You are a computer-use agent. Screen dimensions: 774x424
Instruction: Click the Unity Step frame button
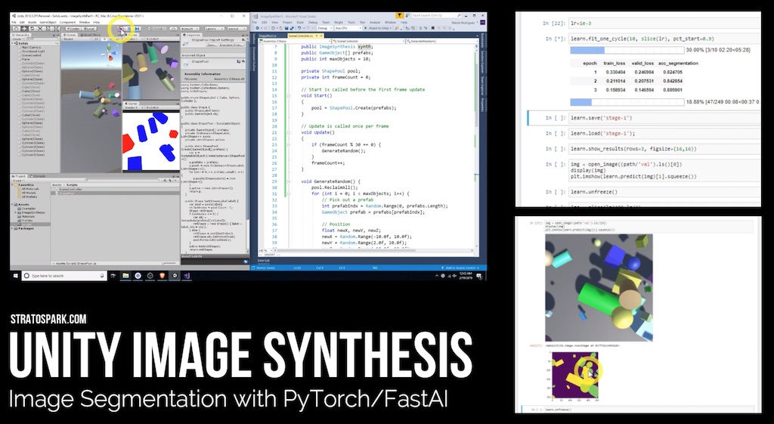(138, 29)
